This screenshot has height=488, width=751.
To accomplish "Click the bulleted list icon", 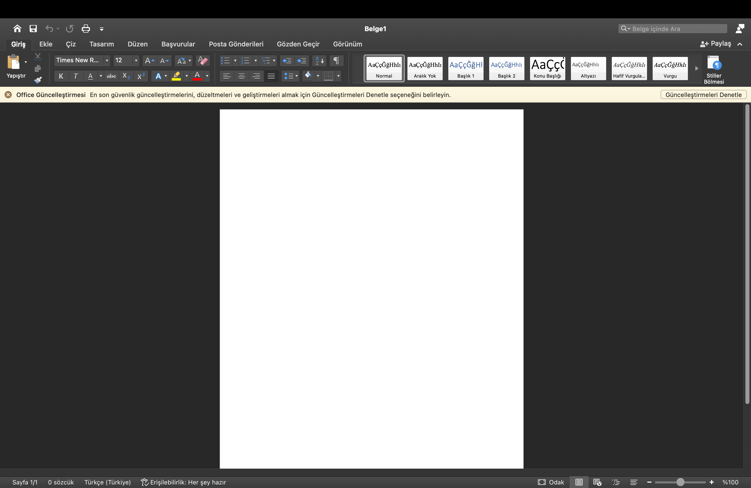I will pyautogui.click(x=225, y=60).
